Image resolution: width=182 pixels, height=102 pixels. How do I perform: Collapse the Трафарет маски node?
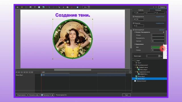[135, 67]
